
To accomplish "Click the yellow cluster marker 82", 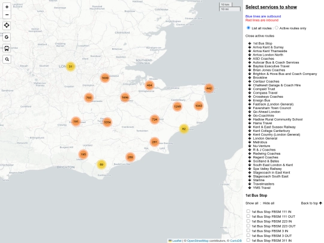I will 184,129.
